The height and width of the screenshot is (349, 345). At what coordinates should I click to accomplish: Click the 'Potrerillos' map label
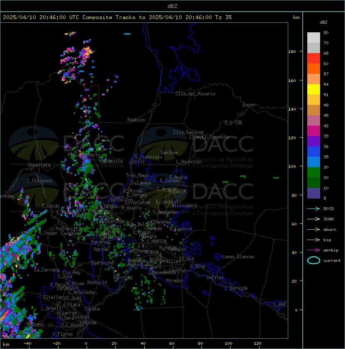click(x=69, y=228)
